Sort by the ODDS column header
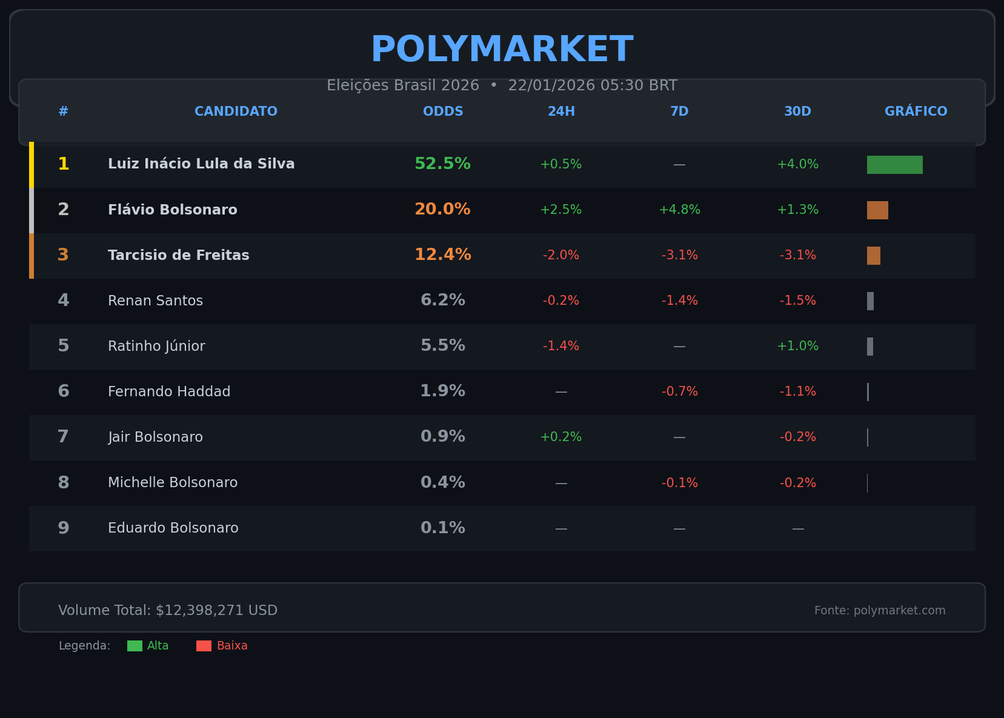The image size is (1004, 718). click(443, 111)
